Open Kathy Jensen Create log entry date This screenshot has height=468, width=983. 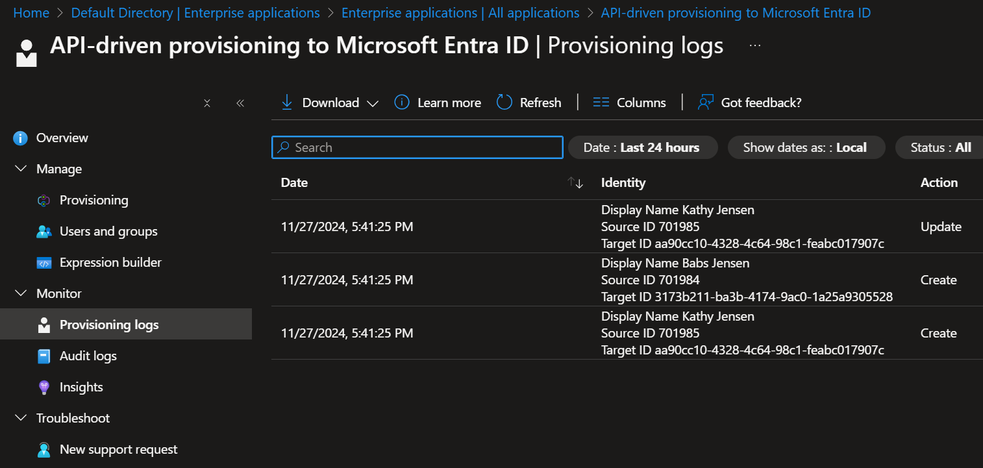point(347,333)
